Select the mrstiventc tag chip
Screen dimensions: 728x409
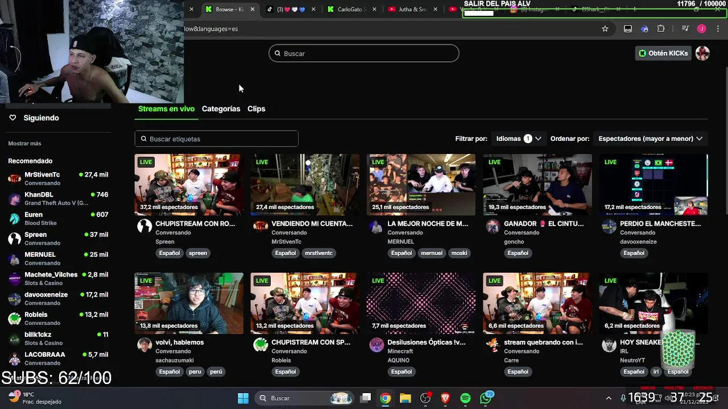click(318, 253)
